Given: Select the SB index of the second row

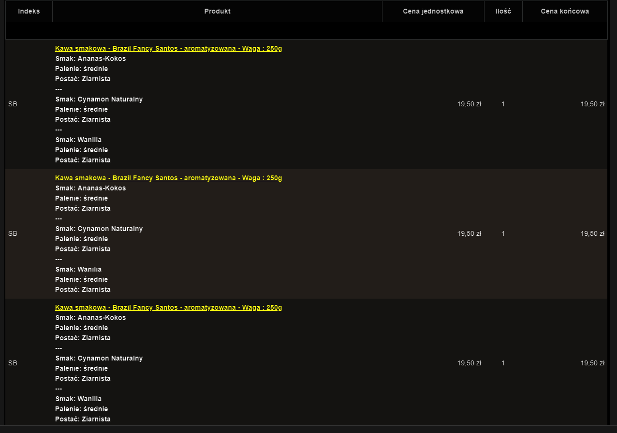Looking at the screenshot, I should coord(13,233).
